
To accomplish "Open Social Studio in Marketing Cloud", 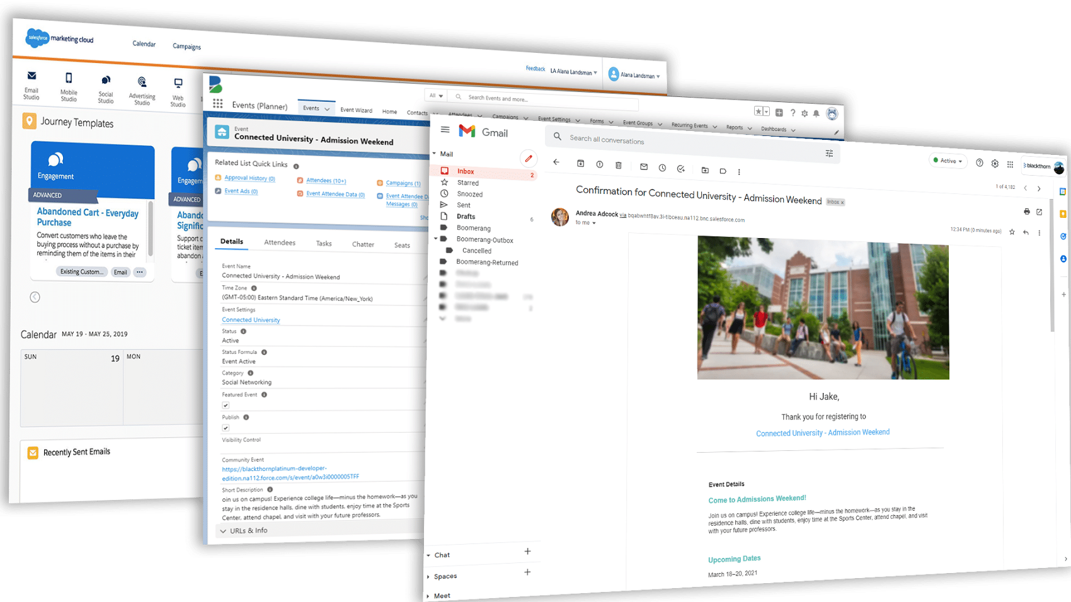I will click(x=106, y=89).
